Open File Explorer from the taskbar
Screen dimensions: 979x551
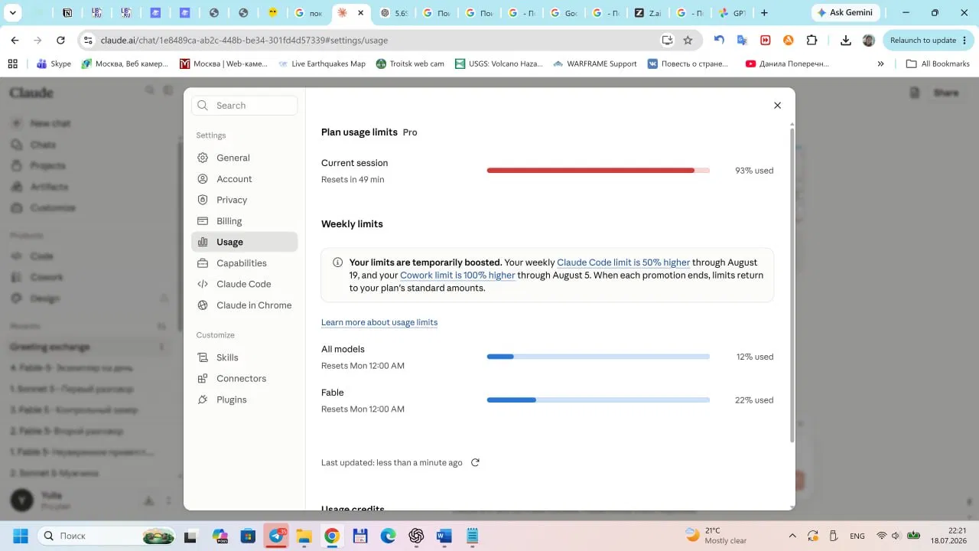304,536
